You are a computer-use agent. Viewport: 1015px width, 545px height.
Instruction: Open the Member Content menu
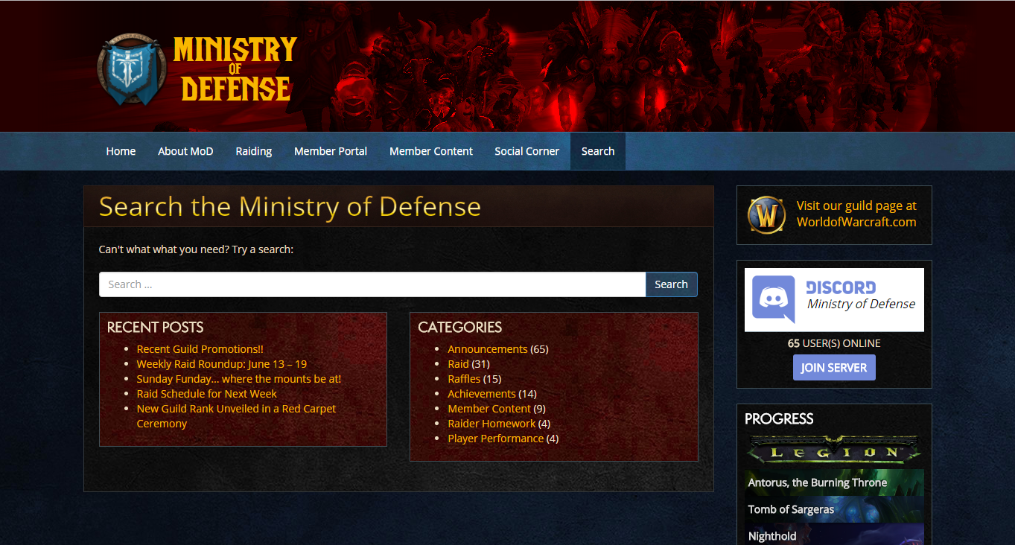click(x=431, y=151)
